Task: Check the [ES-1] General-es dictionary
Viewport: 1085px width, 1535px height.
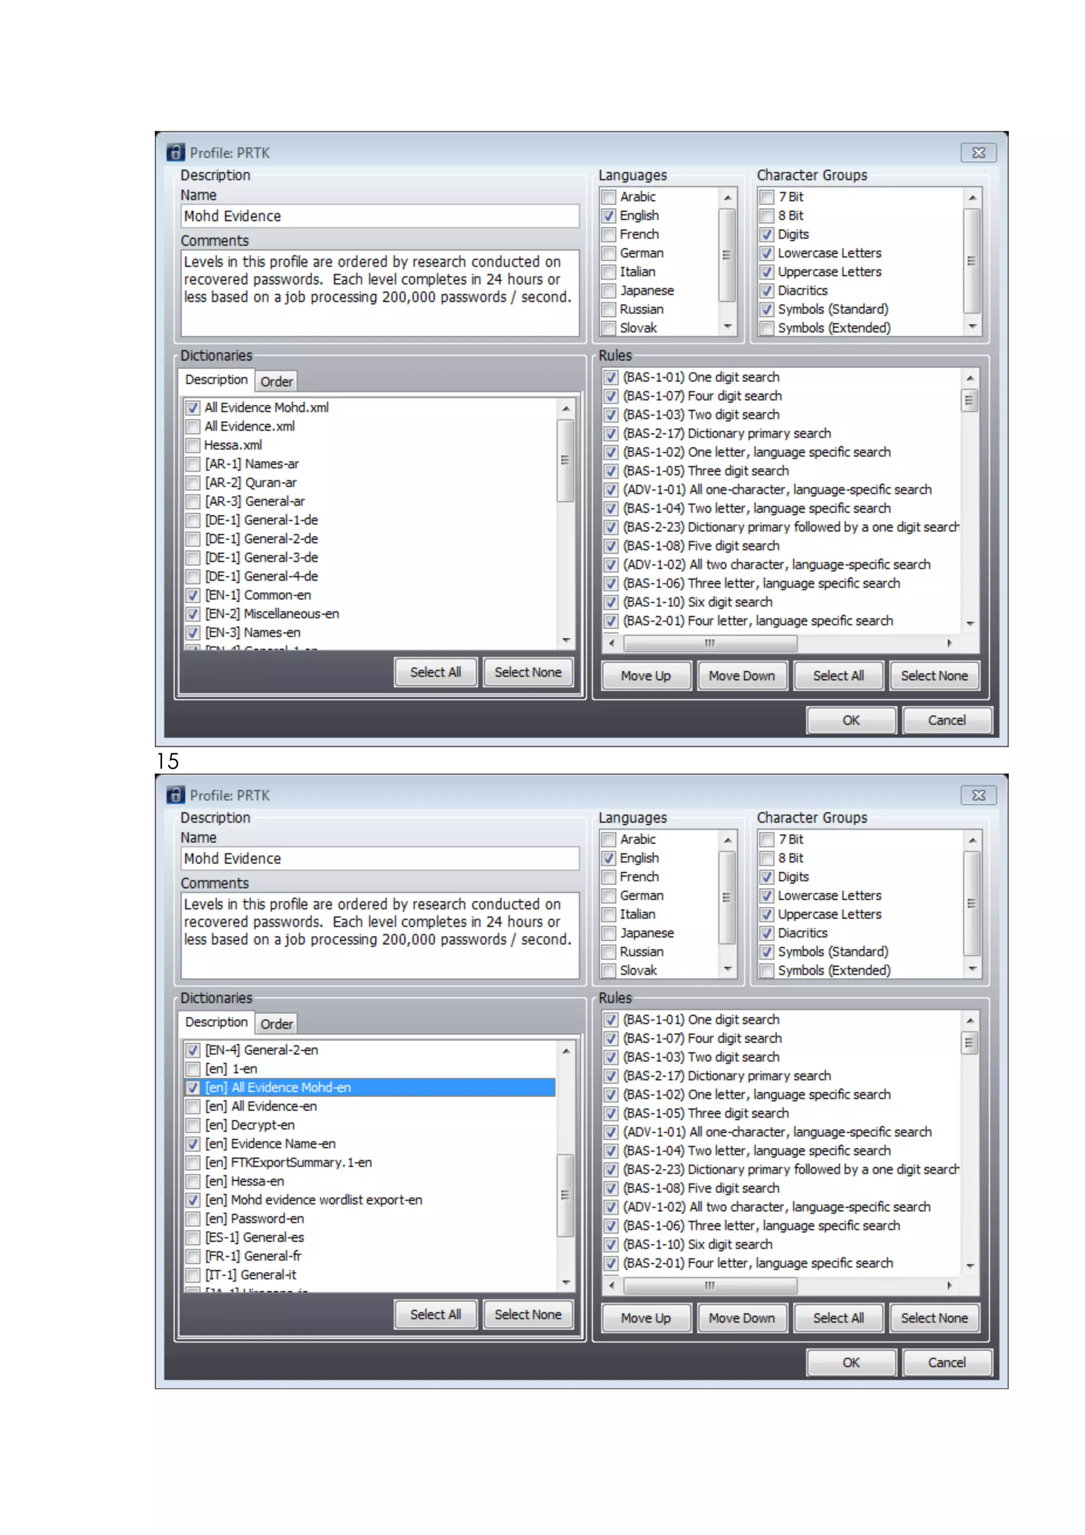Action: pos(193,1237)
